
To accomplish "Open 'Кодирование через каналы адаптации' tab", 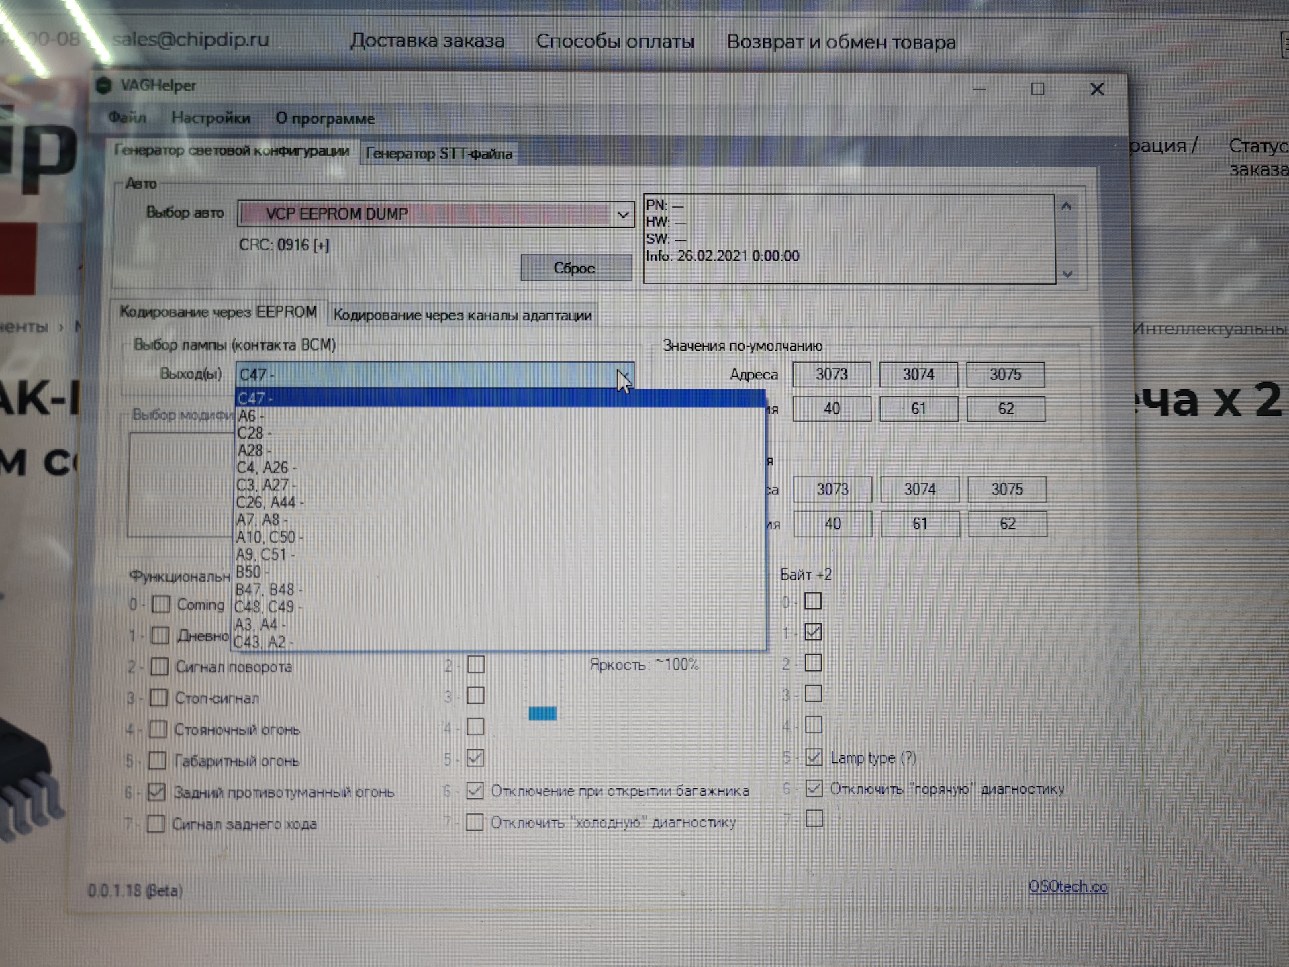I will tap(463, 315).
